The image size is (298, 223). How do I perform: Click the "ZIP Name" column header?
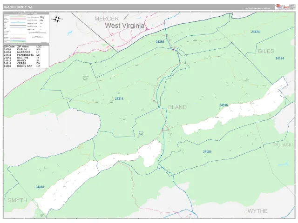(x=23, y=46)
